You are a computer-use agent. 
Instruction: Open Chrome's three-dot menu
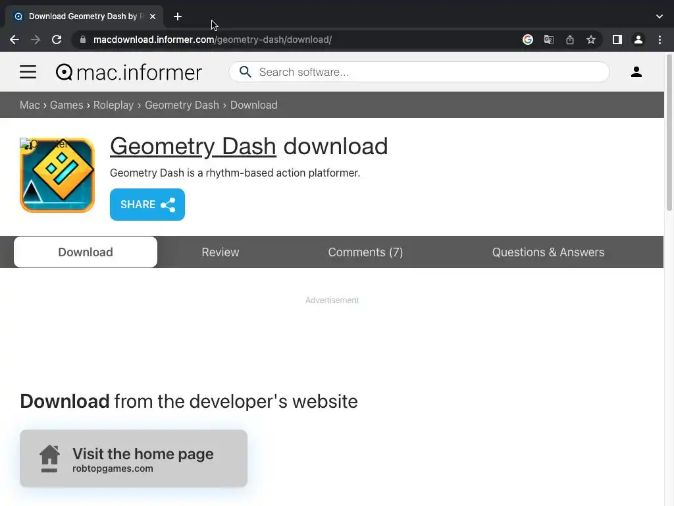pos(660,40)
